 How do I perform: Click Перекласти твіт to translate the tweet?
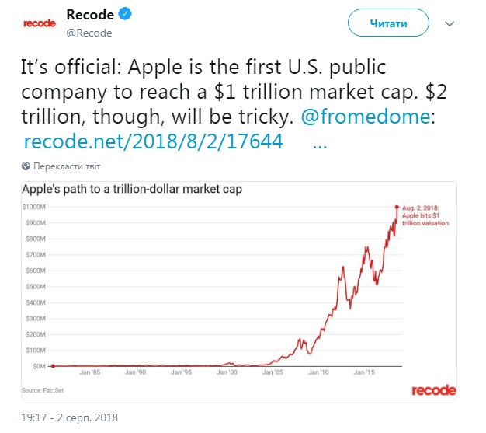click(x=67, y=166)
